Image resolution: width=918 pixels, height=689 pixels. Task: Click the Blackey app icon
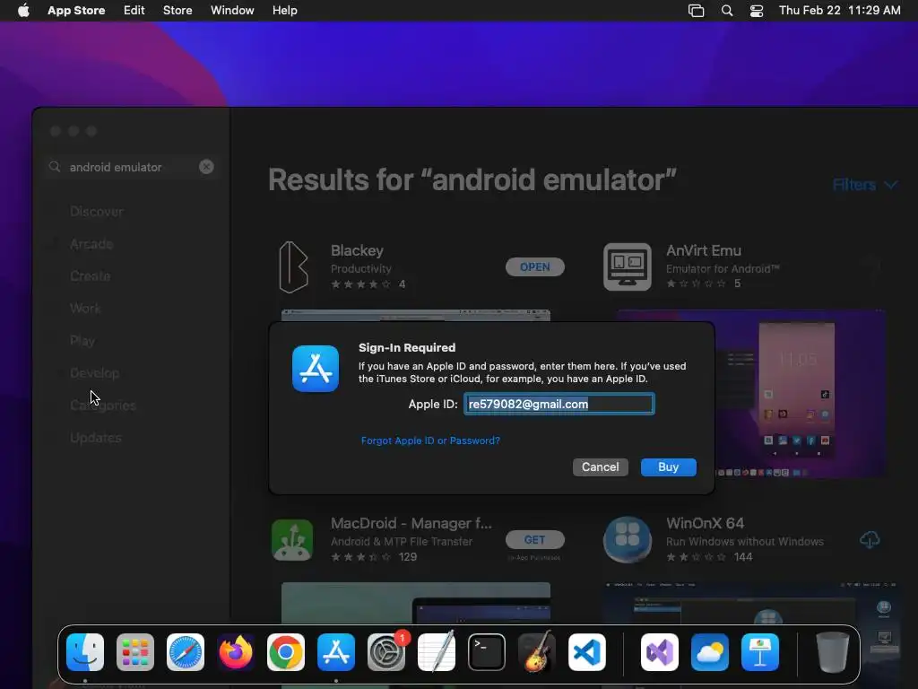tap(293, 267)
